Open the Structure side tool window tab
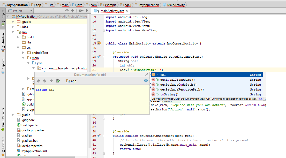 pyautogui.click(x=3, y=42)
